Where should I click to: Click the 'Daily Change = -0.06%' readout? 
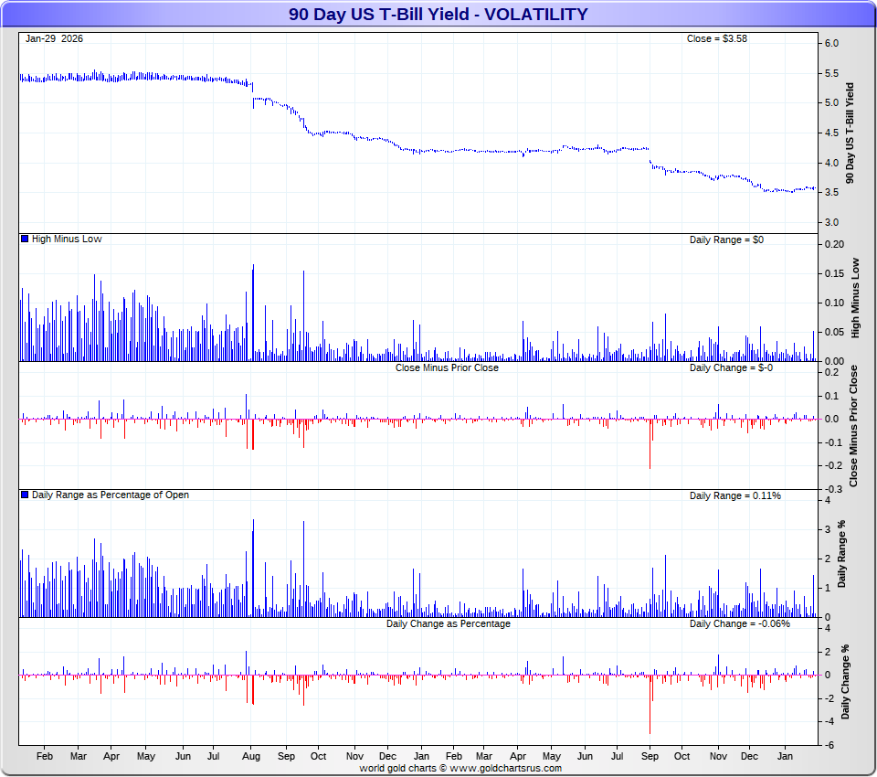tap(739, 623)
